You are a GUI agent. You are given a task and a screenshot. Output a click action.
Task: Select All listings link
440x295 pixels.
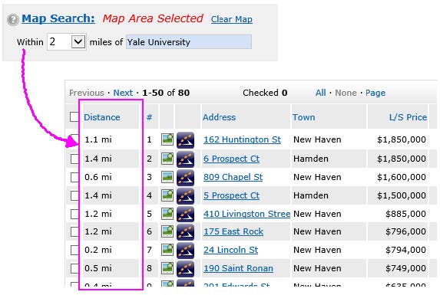[x=320, y=93]
